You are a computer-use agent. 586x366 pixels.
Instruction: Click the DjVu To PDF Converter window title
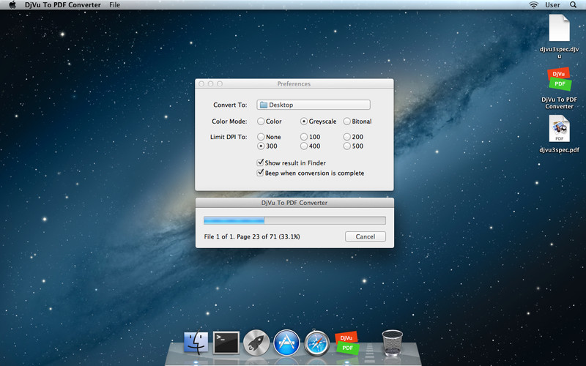(x=294, y=203)
